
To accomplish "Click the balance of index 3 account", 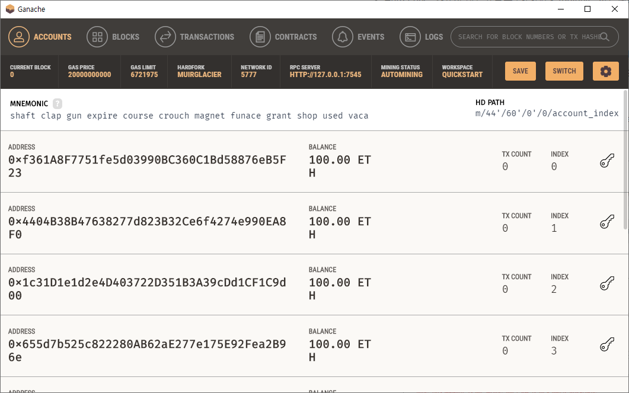I will click(x=340, y=350).
